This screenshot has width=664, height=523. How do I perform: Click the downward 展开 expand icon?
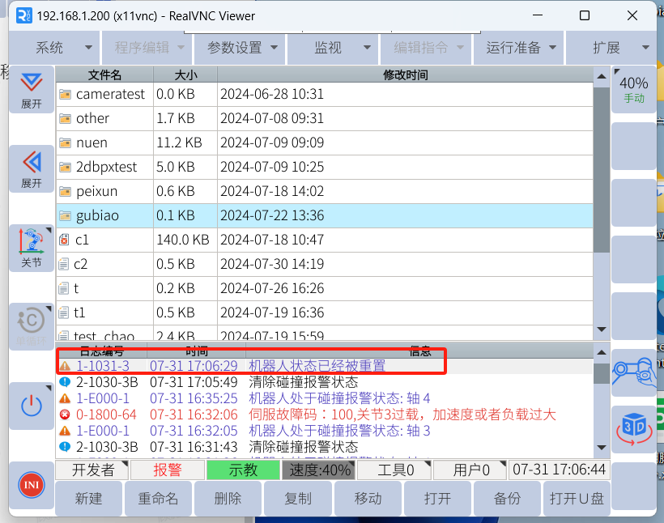click(32, 89)
